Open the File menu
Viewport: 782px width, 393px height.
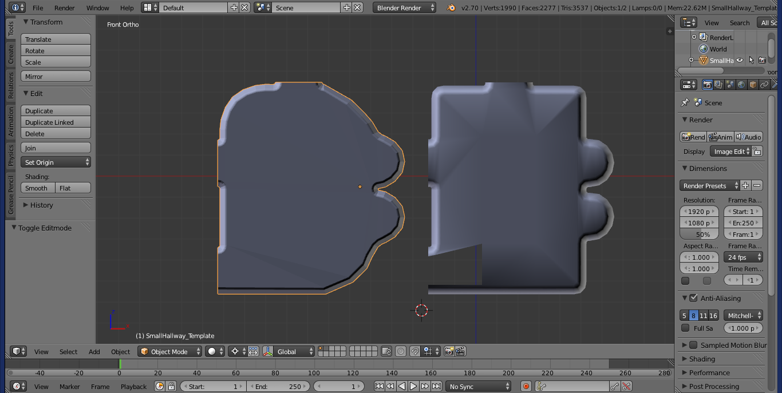pos(38,8)
